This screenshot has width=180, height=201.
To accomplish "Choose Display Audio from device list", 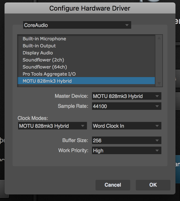I will [38, 53].
